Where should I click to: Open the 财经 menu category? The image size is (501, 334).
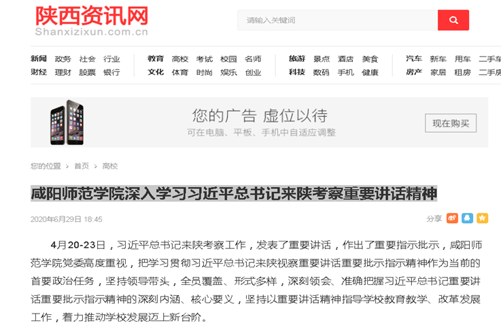click(x=39, y=72)
